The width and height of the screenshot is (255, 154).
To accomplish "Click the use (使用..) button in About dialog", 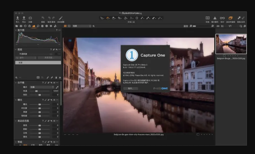I will [131, 89].
